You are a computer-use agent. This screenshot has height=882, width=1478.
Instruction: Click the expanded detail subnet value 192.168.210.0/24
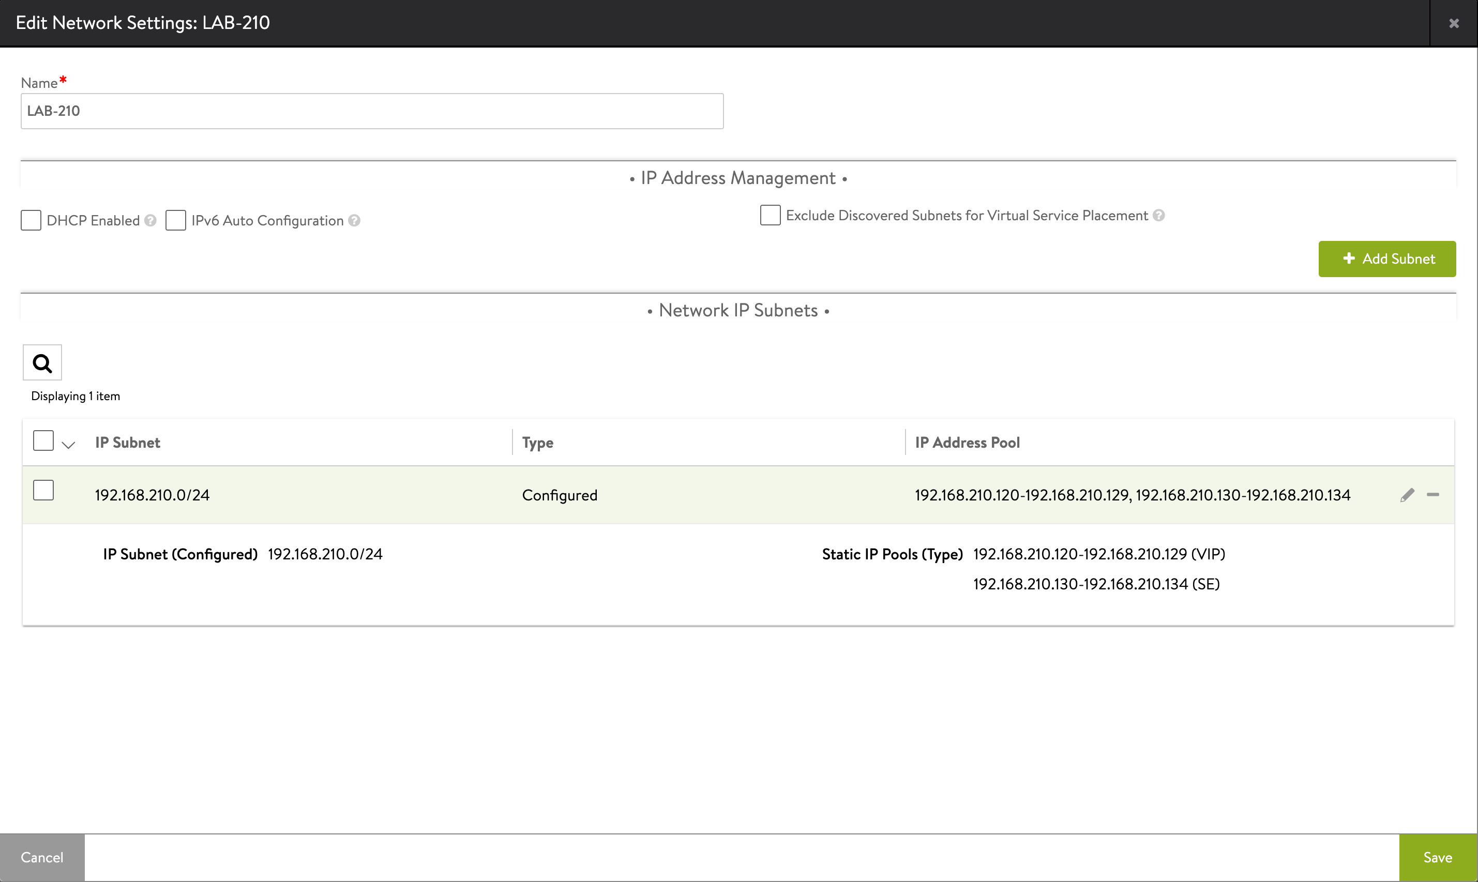click(325, 554)
